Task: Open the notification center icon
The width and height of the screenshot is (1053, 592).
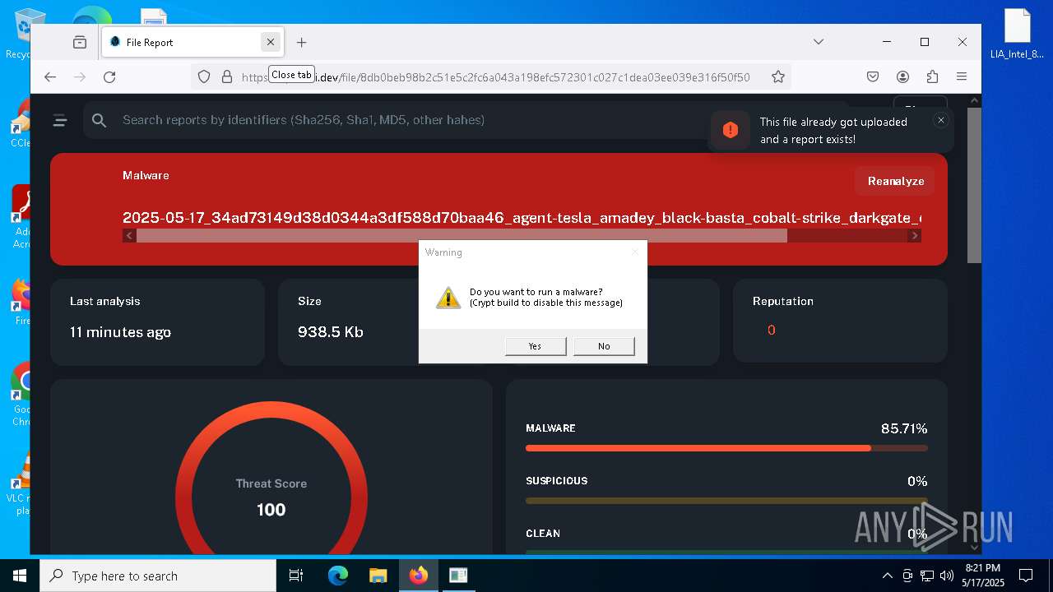Action: click(1026, 576)
